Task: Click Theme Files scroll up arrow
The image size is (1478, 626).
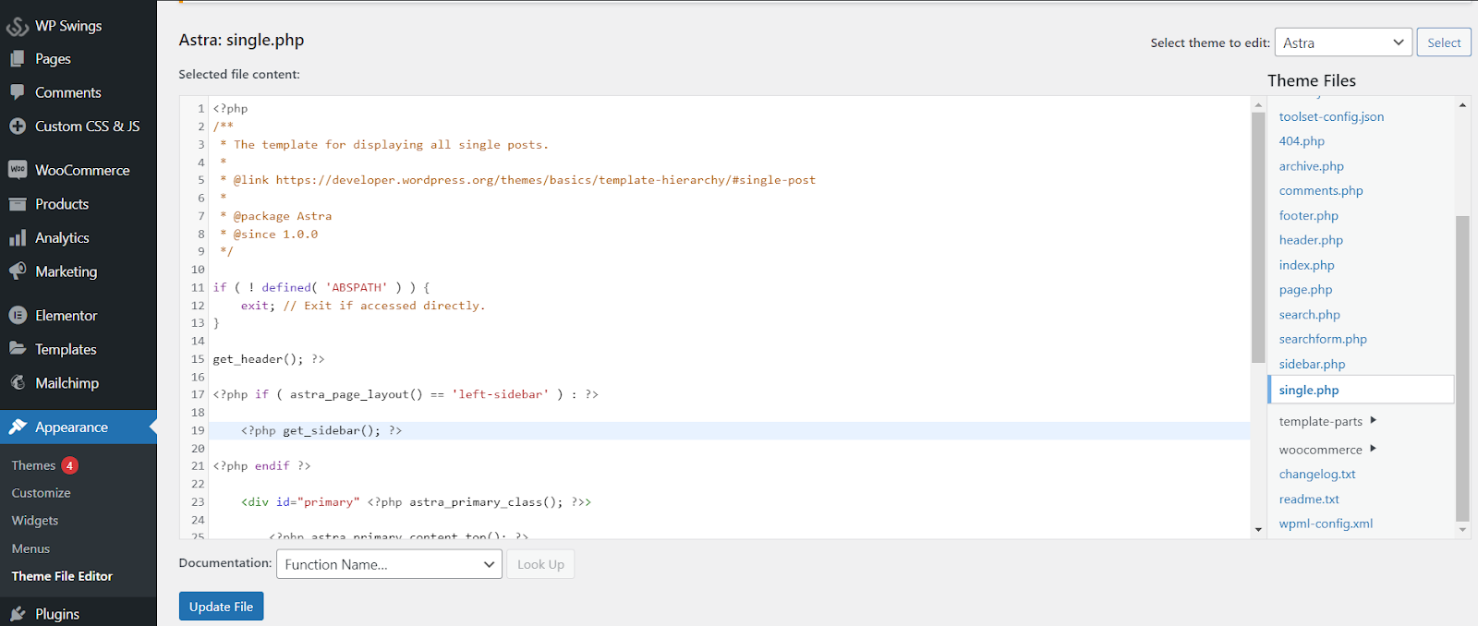Action: [x=1462, y=104]
